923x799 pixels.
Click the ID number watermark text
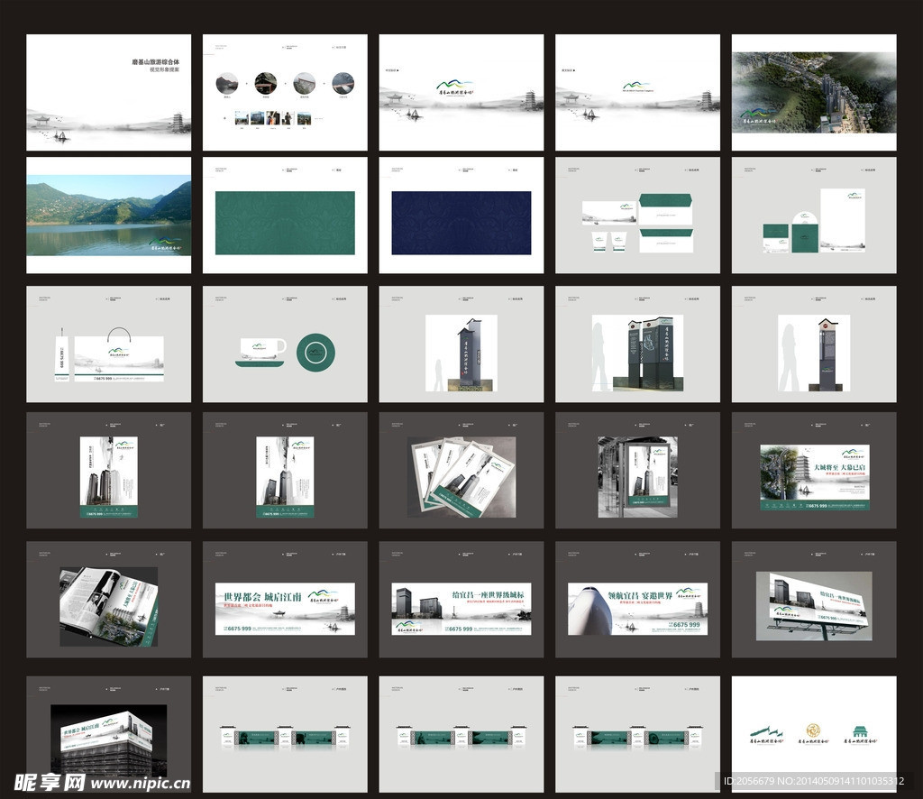[x=817, y=781]
